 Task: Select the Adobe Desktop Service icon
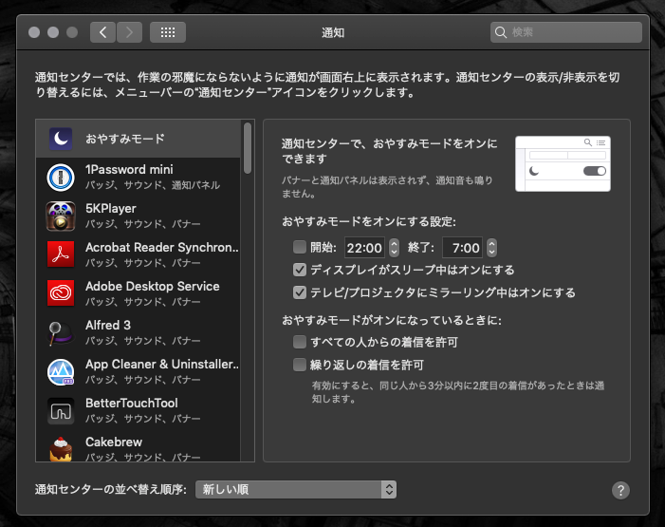click(x=61, y=293)
